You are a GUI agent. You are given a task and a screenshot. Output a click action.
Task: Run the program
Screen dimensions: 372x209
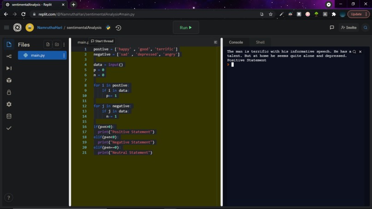(x=186, y=28)
